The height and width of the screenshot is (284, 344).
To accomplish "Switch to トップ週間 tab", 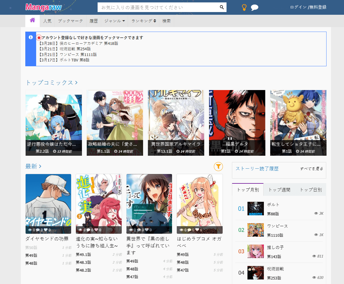I will click(279, 190).
